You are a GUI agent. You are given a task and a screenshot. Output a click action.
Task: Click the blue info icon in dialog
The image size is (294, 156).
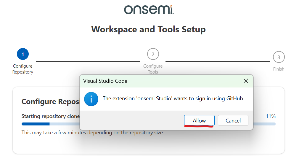click(x=91, y=99)
